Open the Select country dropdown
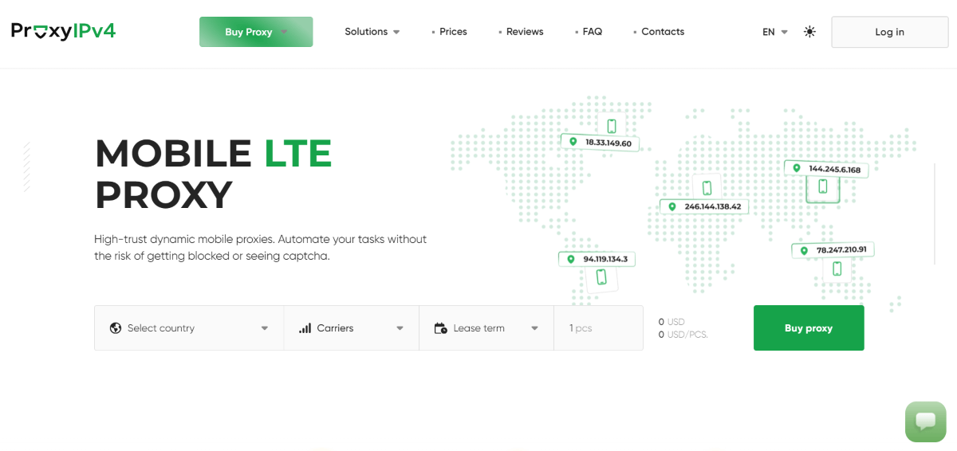The width and height of the screenshot is (957, 451). click(x=189, y=328)
